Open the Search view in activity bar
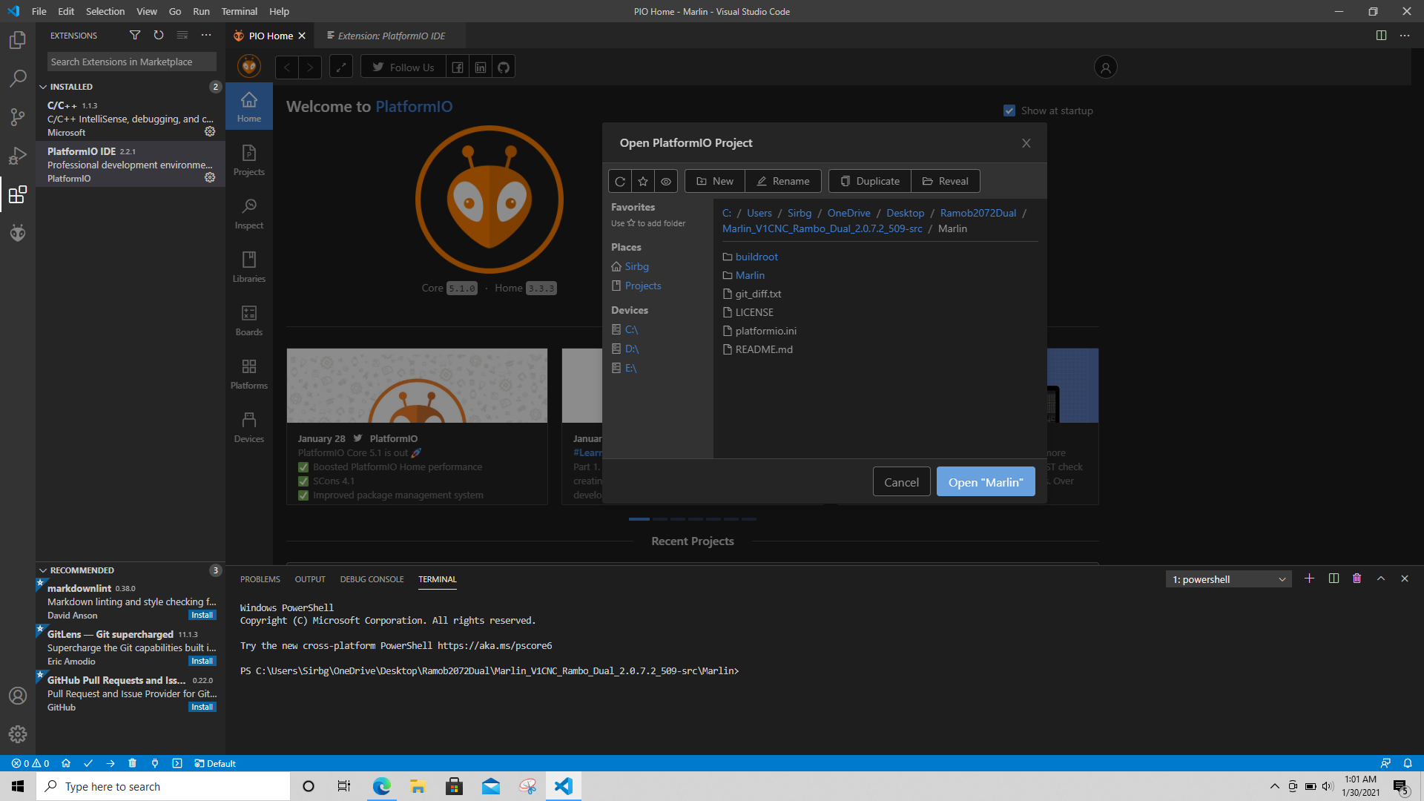 (x=18, y=78)
